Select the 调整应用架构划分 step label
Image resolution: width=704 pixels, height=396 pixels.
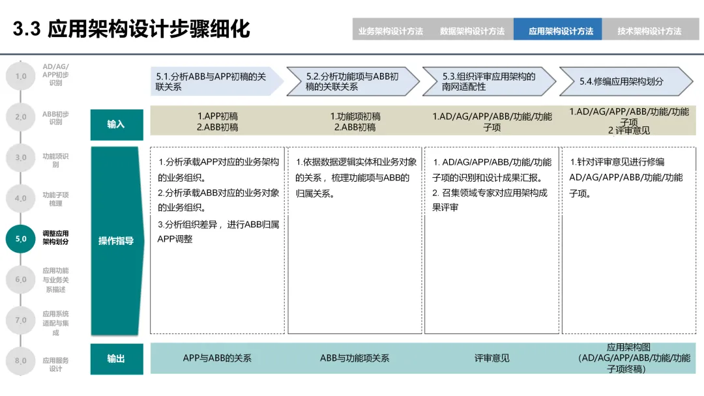[x=55, y=237]
